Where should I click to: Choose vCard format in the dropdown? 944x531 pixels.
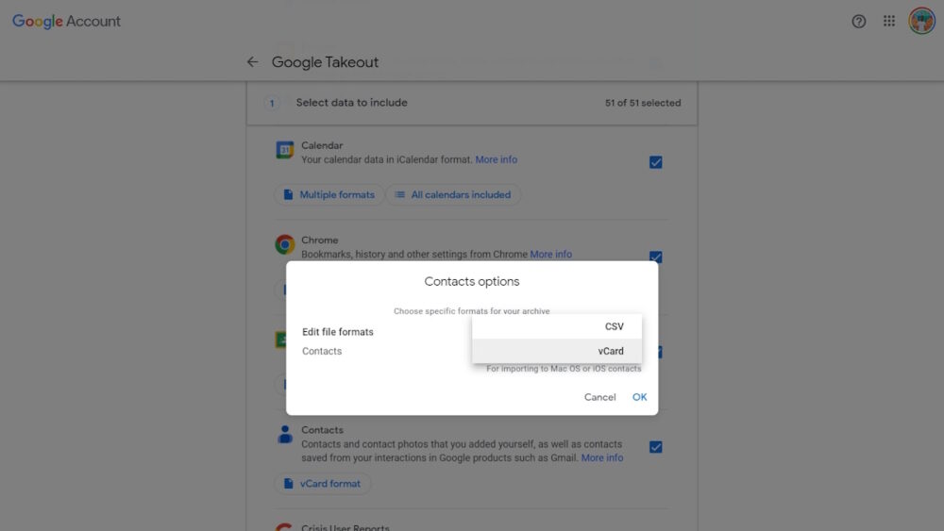point(557,351)
